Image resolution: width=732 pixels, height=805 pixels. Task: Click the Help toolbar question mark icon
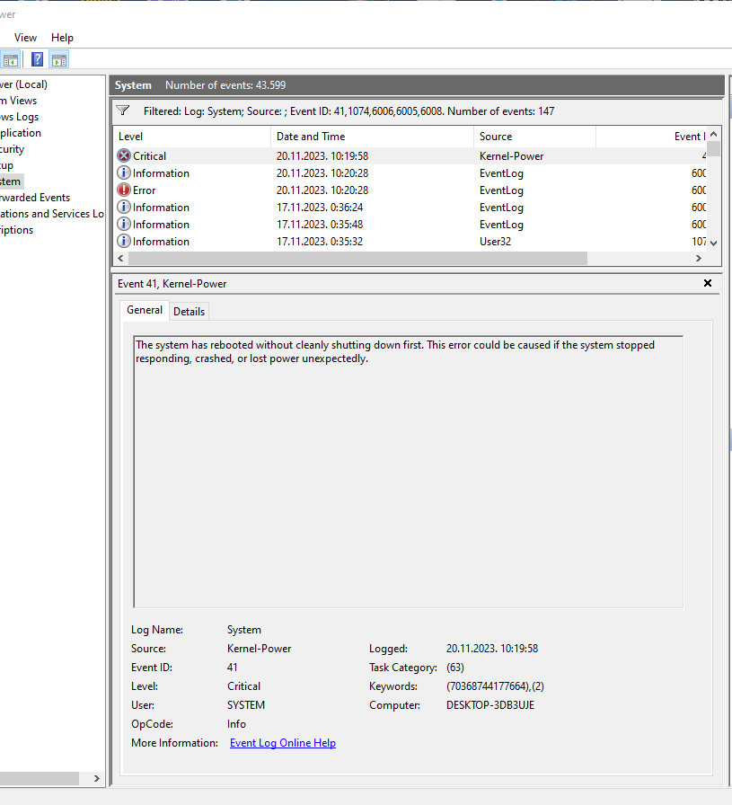pos(37,59)
